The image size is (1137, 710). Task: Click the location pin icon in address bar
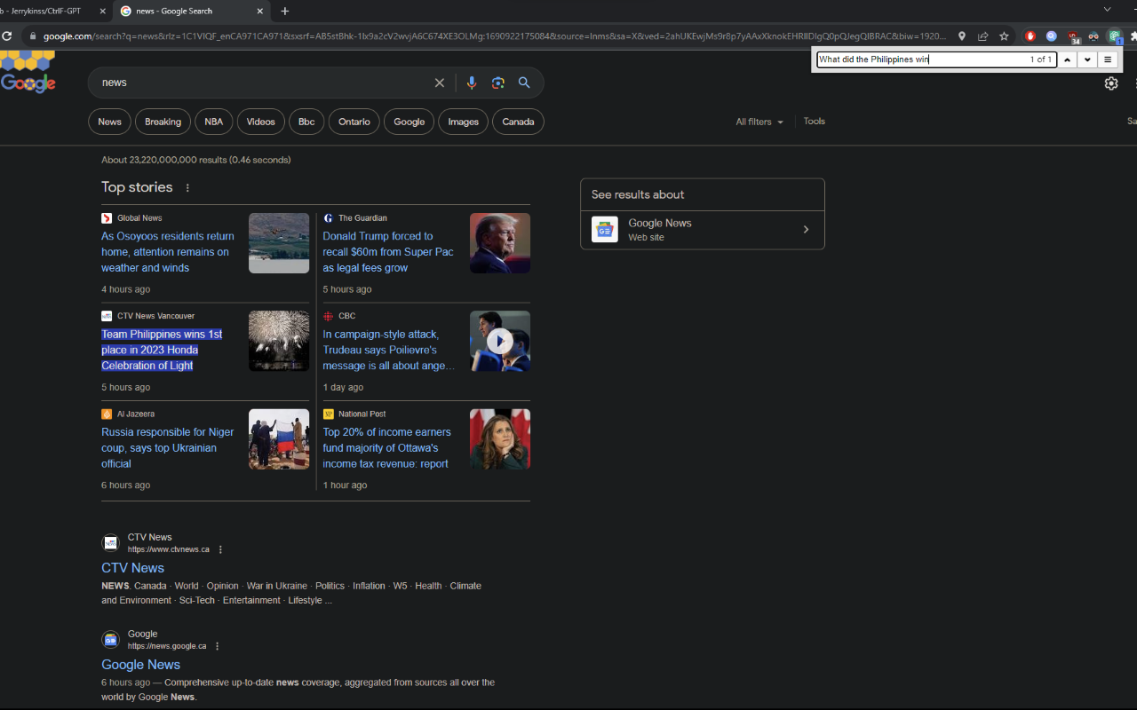click(961, 36)
